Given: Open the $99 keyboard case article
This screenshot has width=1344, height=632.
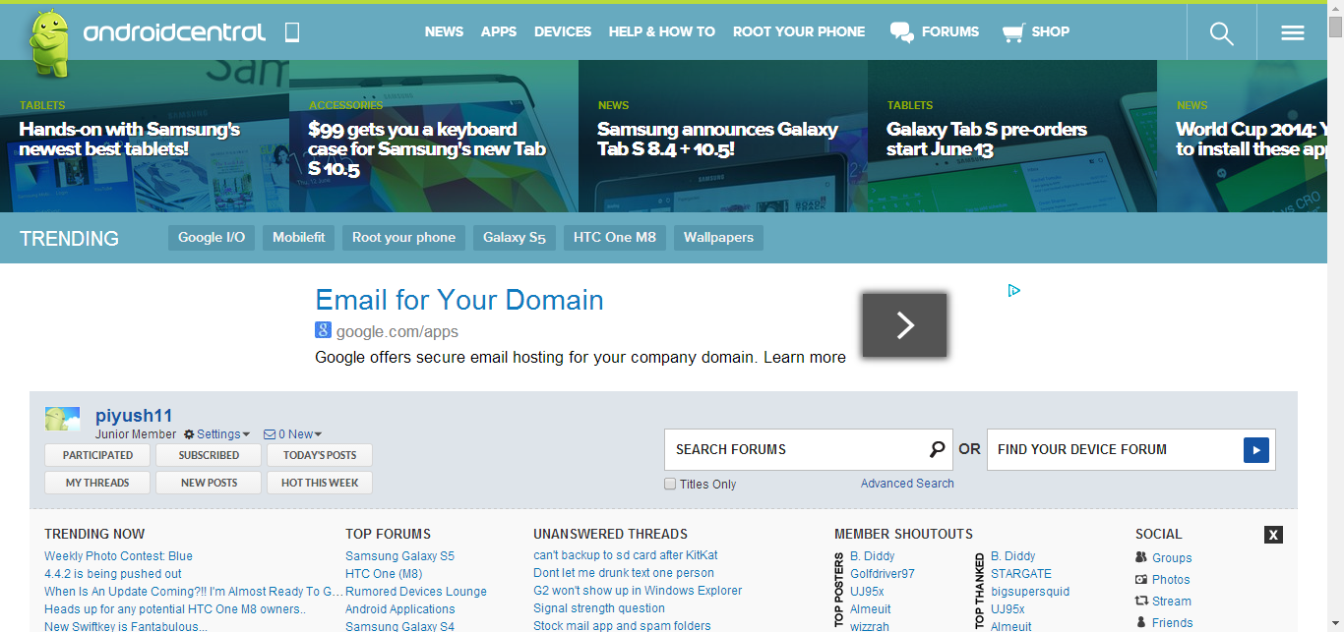Looking at the screenshot, I should pos(427,148).
